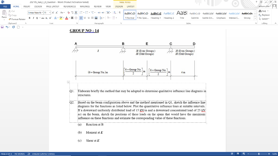The image size is (278, 156).
Task: Toggle bold formatting
Action: click(29, 18)
